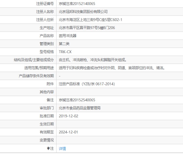Select the remark value 京械注准20152540065
The image size is (183, 155).
pyautogui.click(x=77, y=100)
